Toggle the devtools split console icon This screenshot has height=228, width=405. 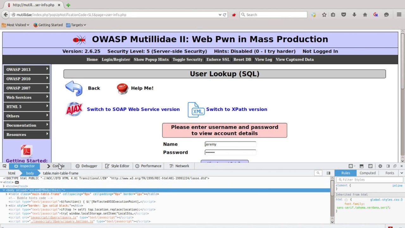tap(361, 166)
